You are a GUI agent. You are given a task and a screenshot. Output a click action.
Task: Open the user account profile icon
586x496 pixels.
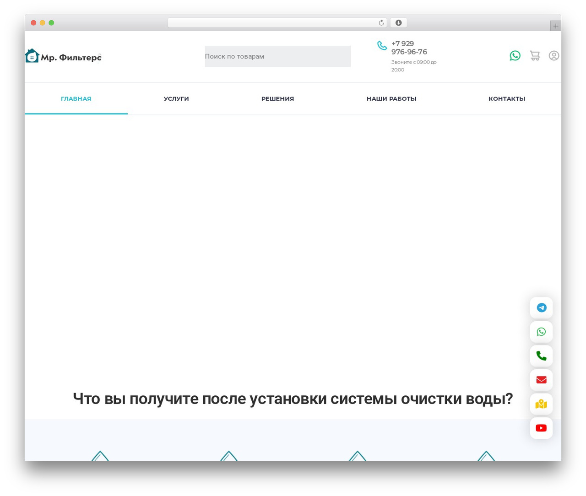(x=554, y=56)
